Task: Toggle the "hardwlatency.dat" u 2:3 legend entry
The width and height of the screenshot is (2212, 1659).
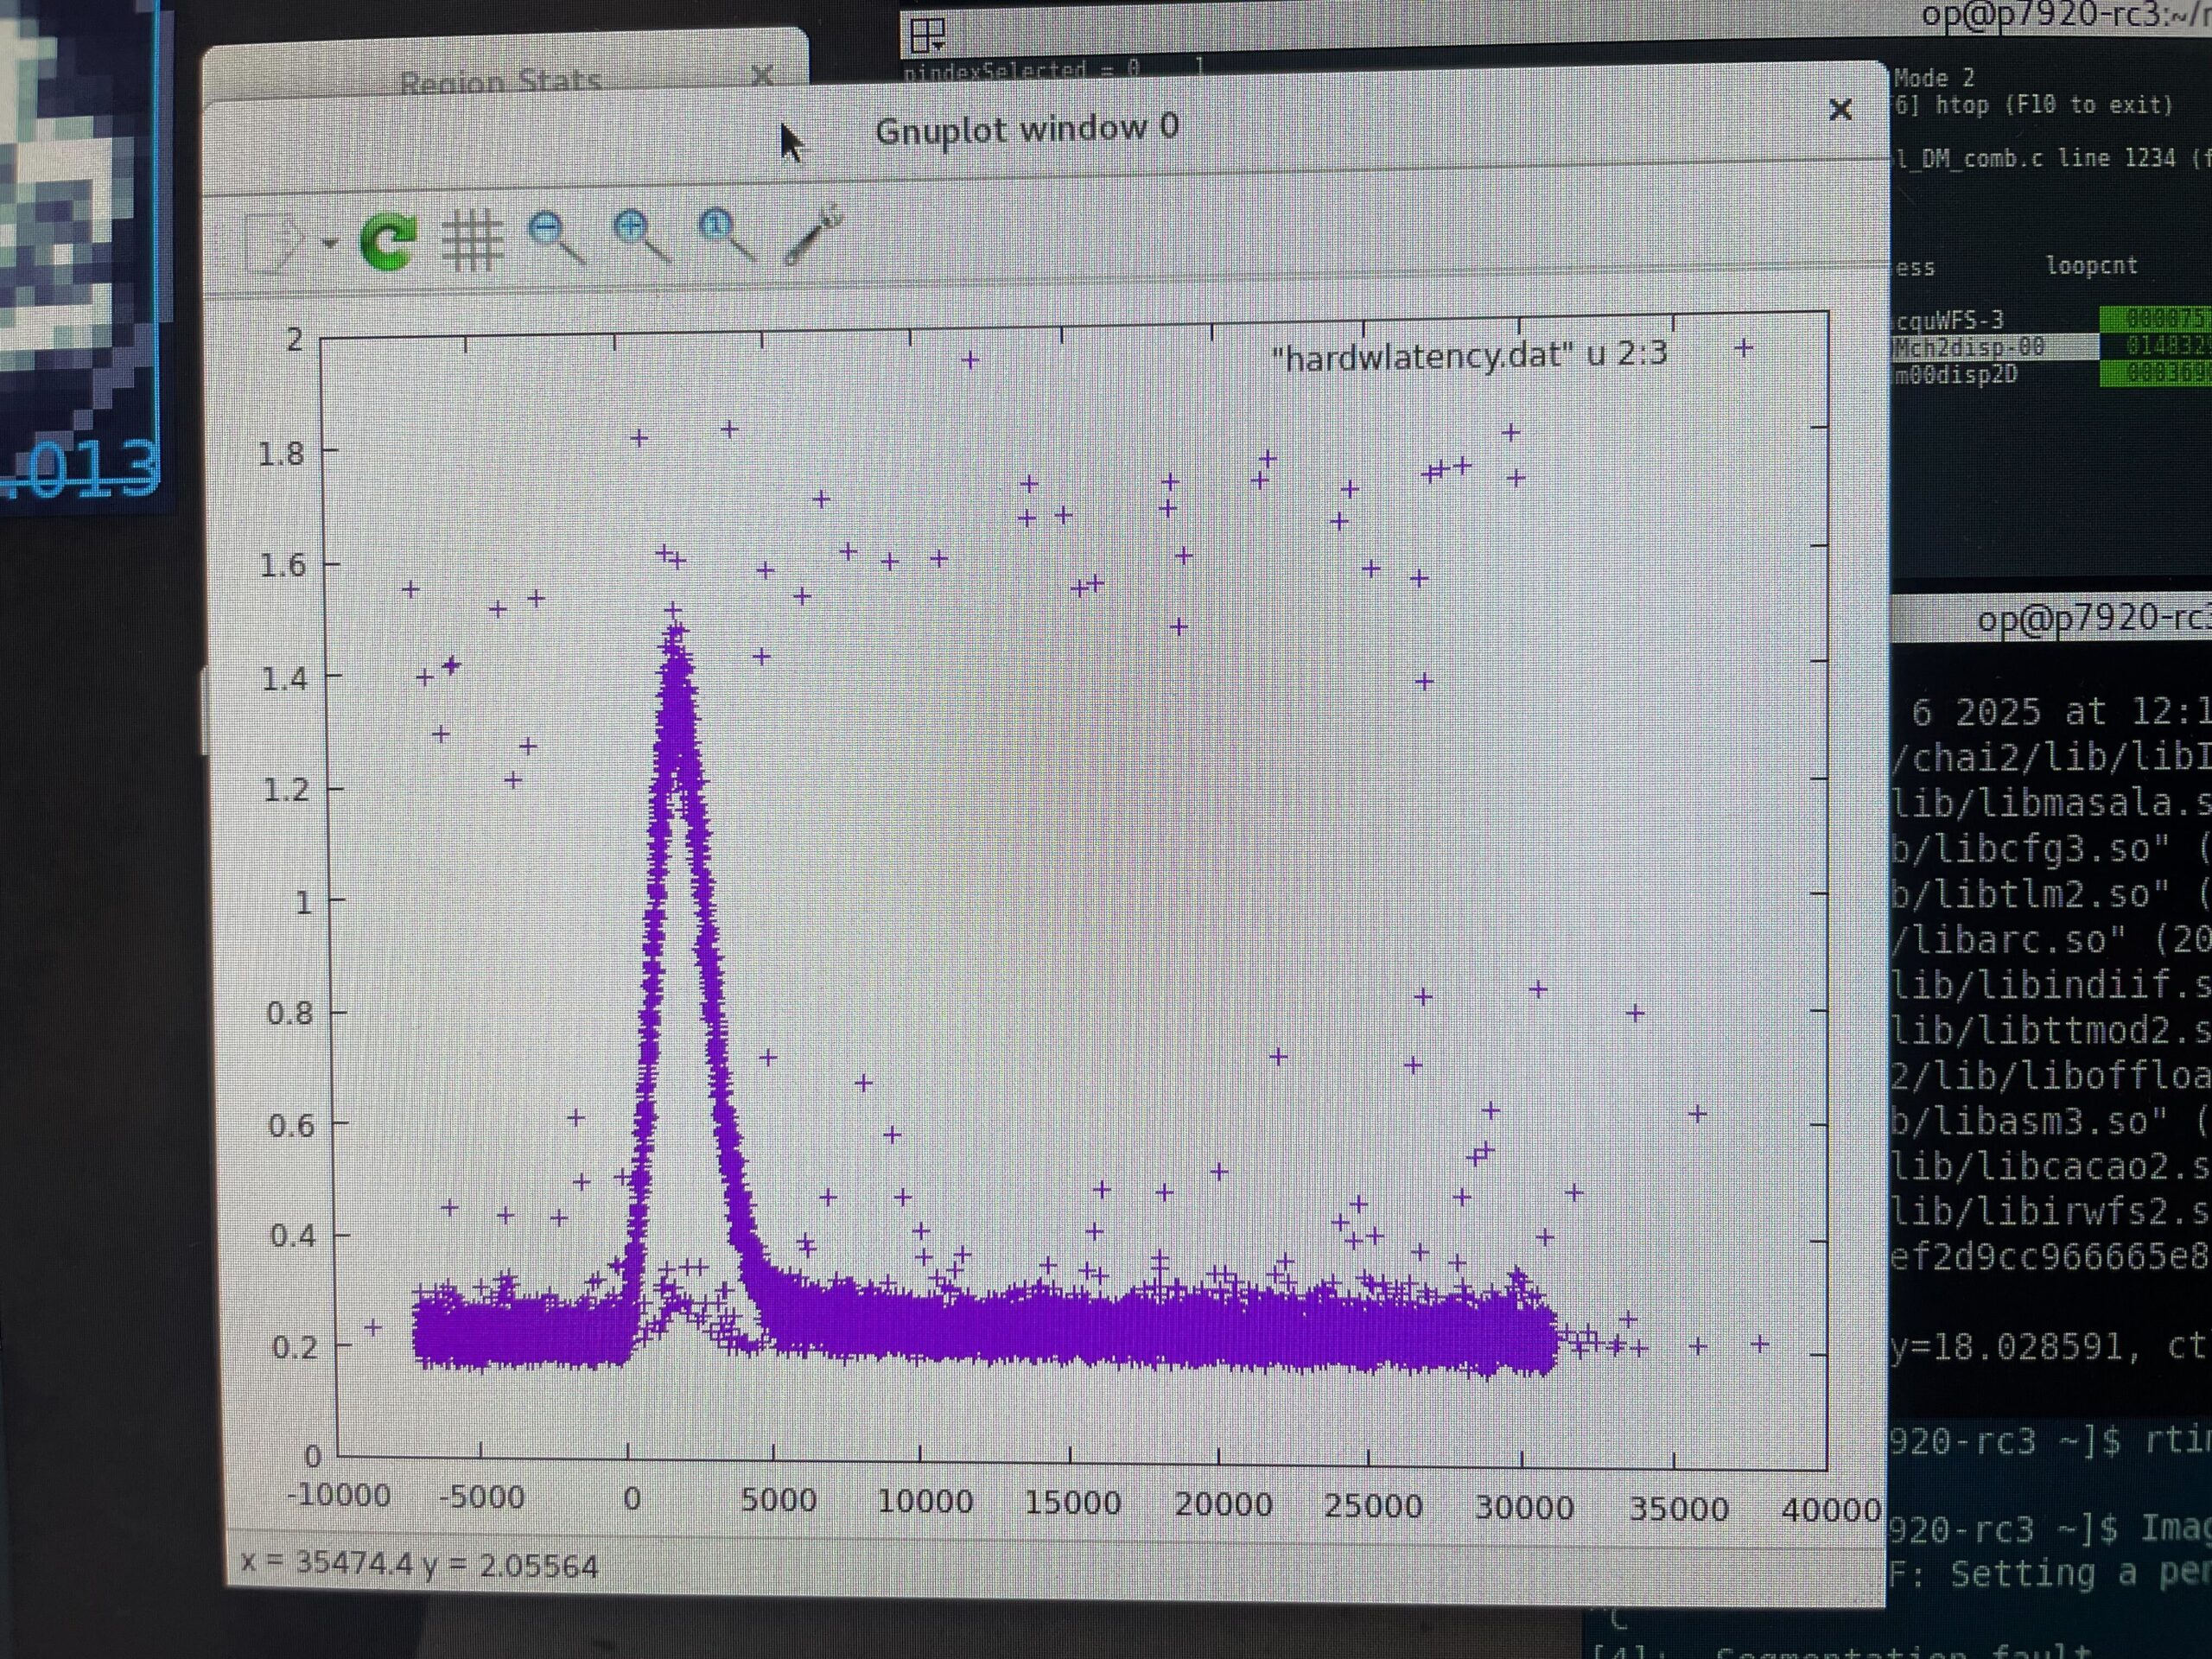Action: click(1469, 354)
